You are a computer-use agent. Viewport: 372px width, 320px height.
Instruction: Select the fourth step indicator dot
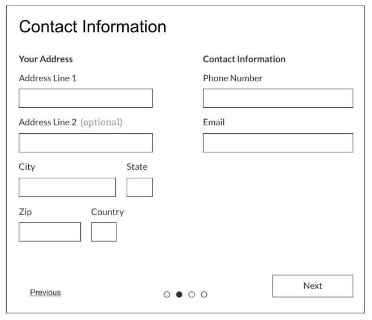coord(204,295)
